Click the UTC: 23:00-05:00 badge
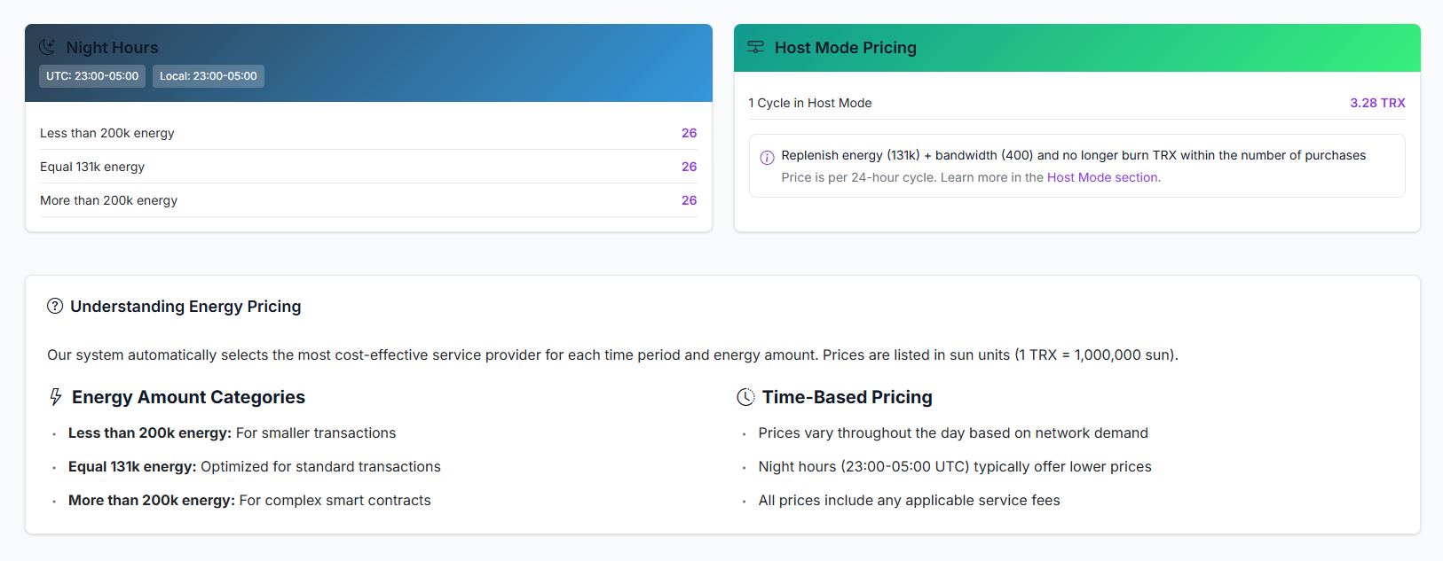1443x561 pixels. click(92, 76)
